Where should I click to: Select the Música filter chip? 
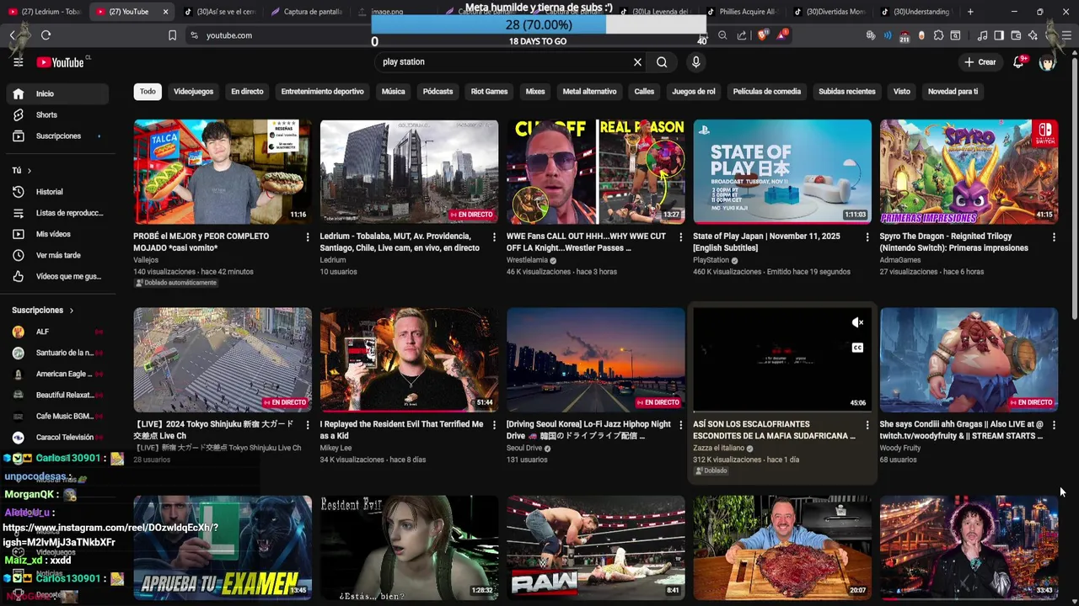(393, 92)
